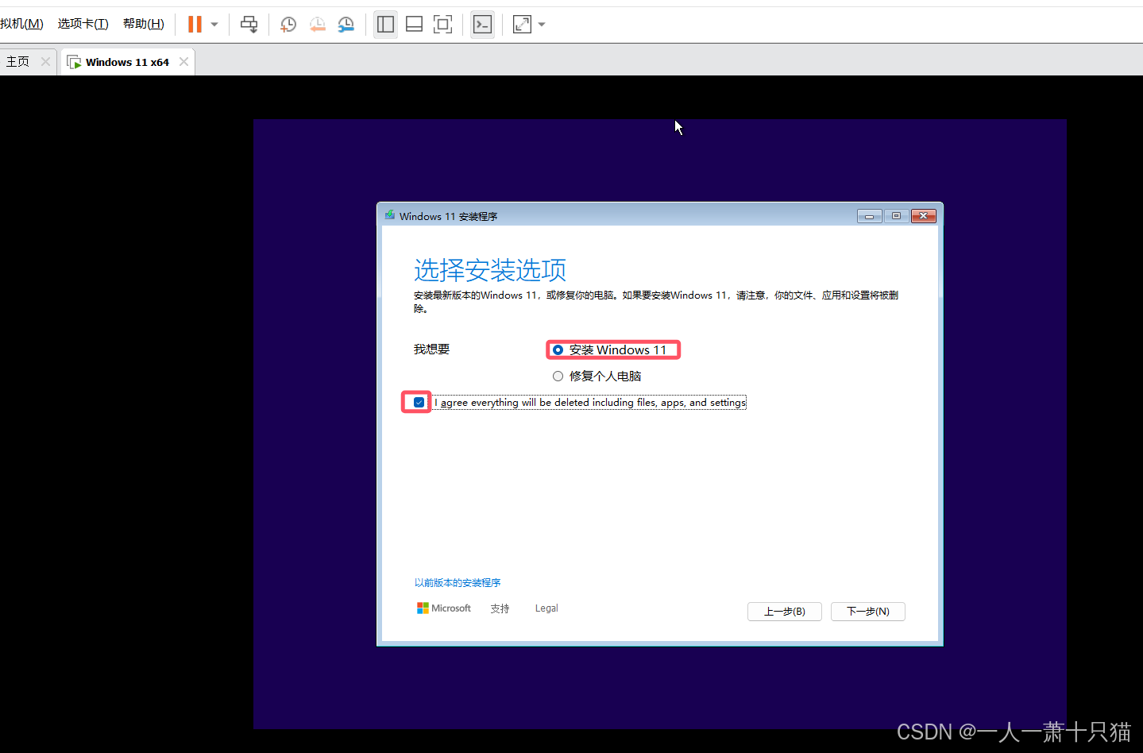Select the Windows 11 x64 tab

point(127,62)
